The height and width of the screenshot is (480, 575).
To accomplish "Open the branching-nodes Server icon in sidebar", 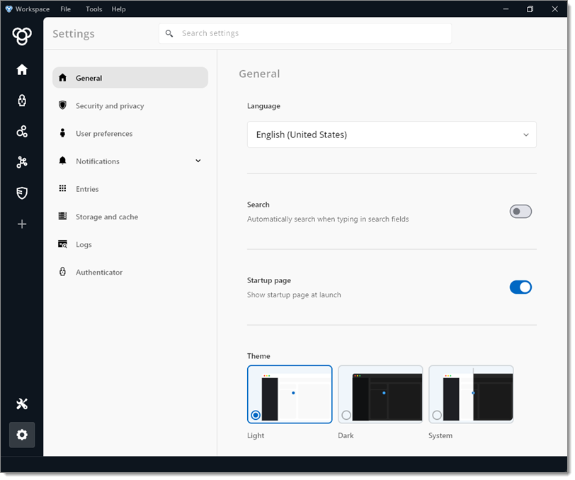I will click(x=22, y=162).
